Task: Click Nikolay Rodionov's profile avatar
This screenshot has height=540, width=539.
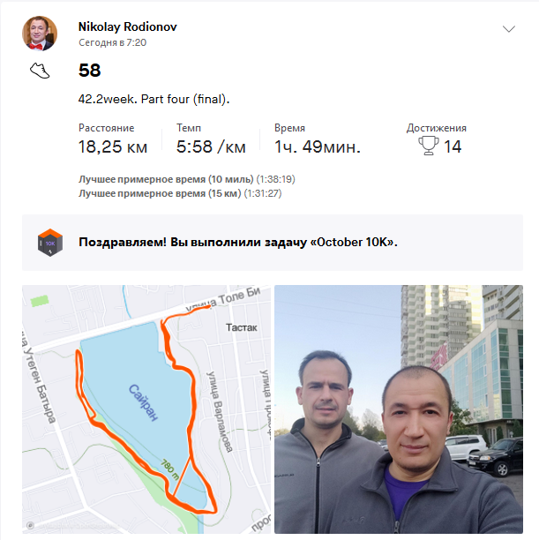Action: tap(40, 34)
